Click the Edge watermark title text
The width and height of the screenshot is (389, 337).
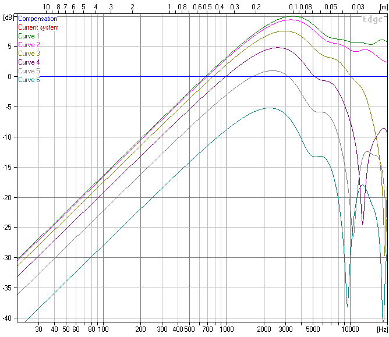[372, 19]
